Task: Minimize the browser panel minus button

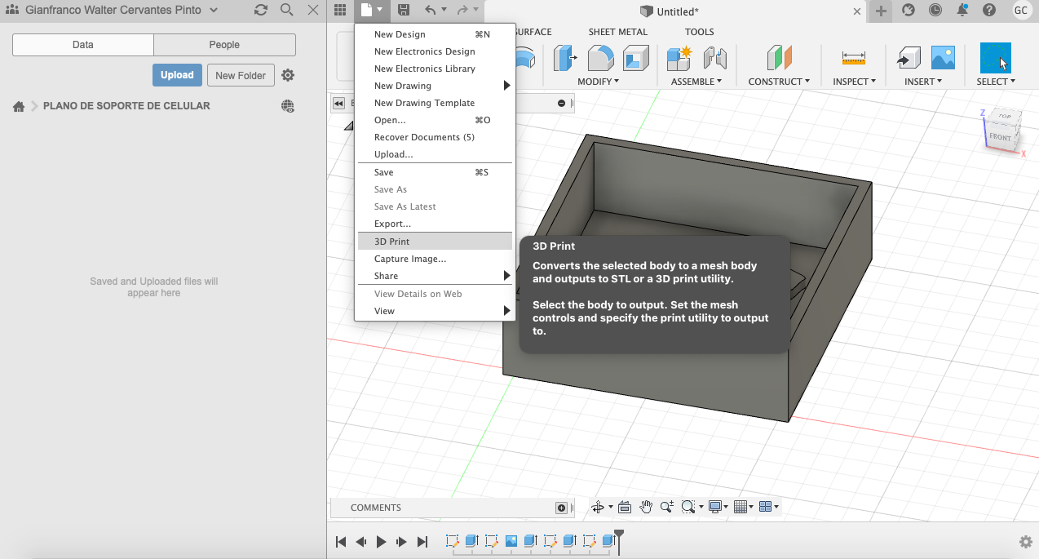Action: [x=561, y=104]
